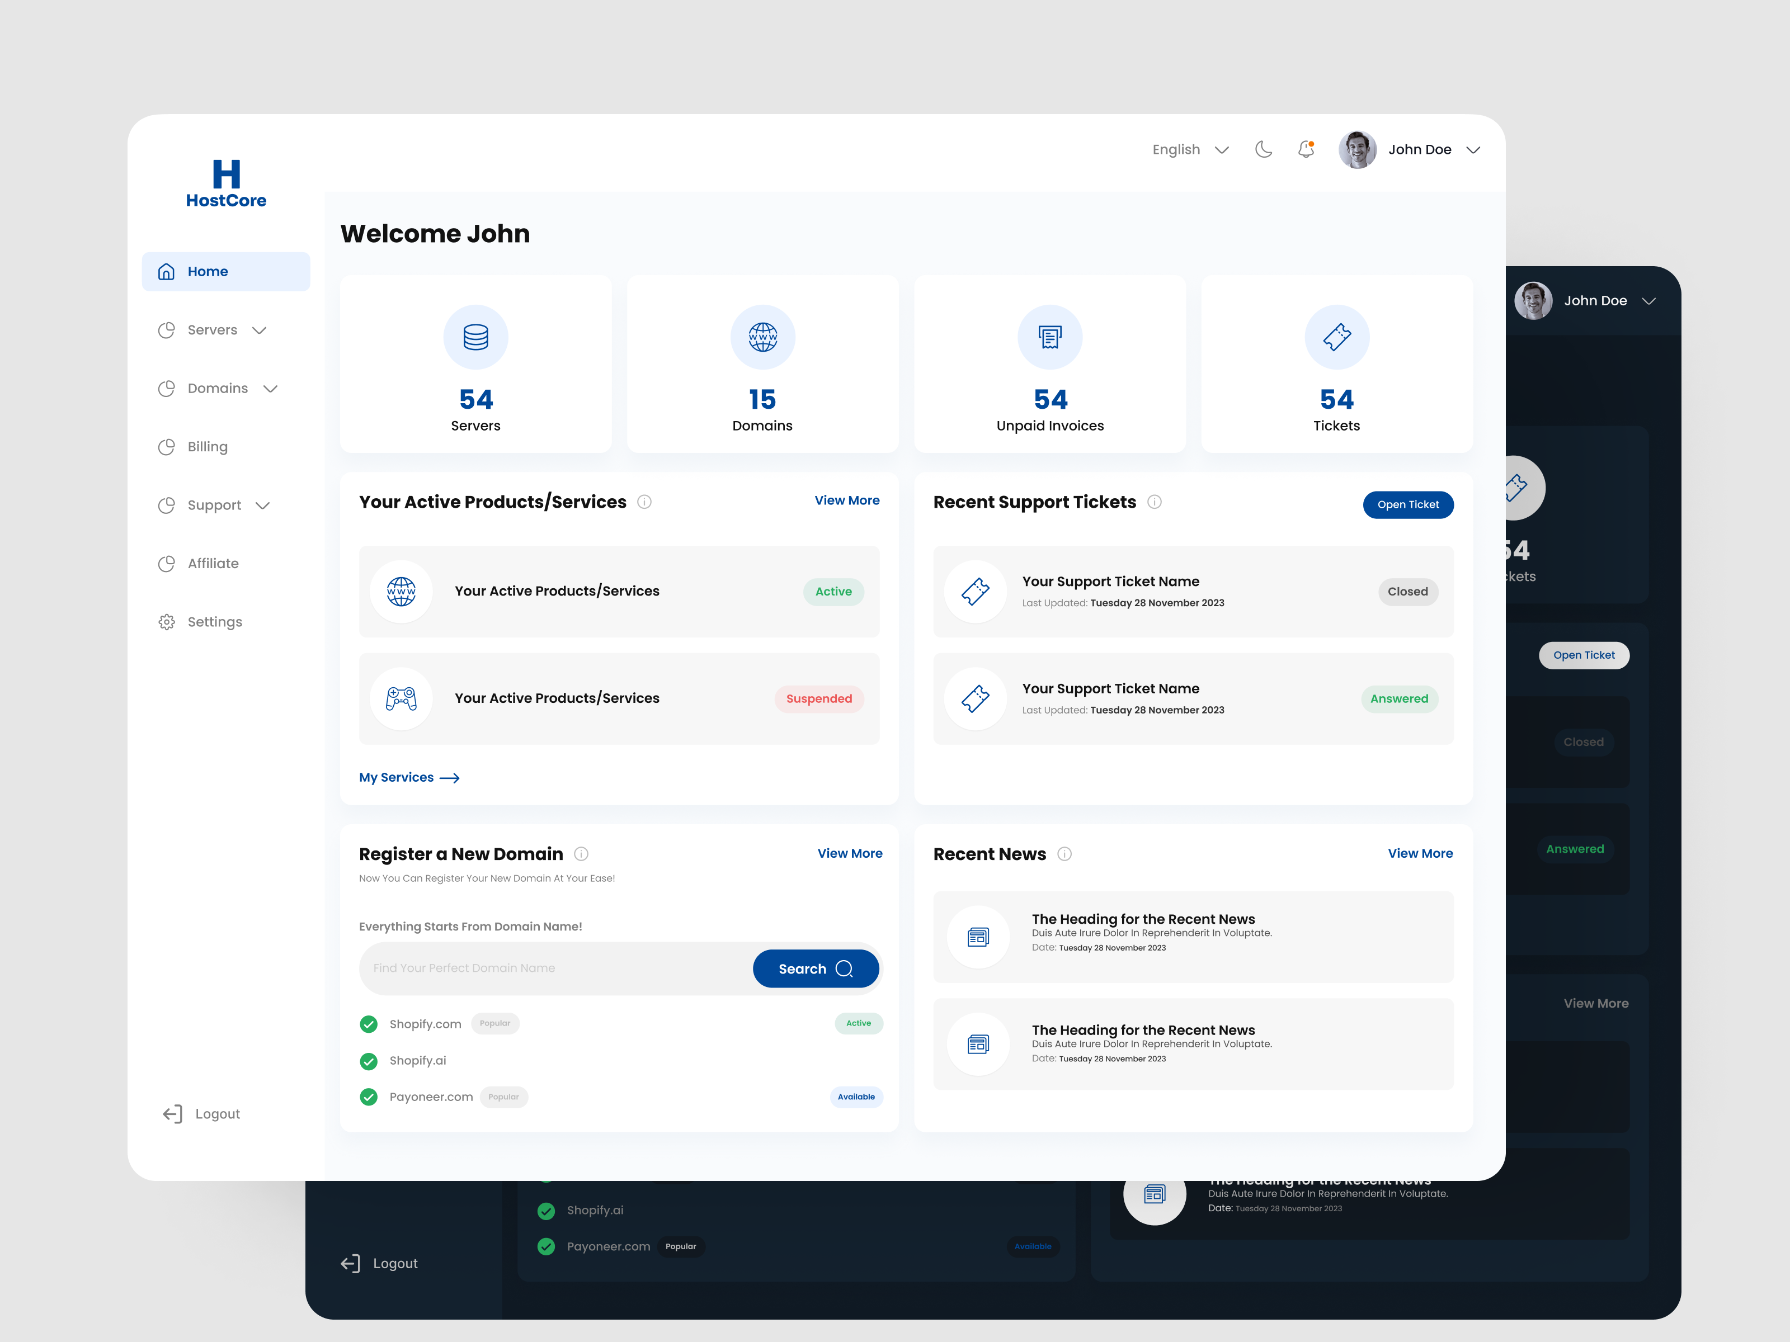The height and width of the screenshot is (1342, 1790).
Task: Toggle dark mode with the moon icon
Action: click(1263, 150)
